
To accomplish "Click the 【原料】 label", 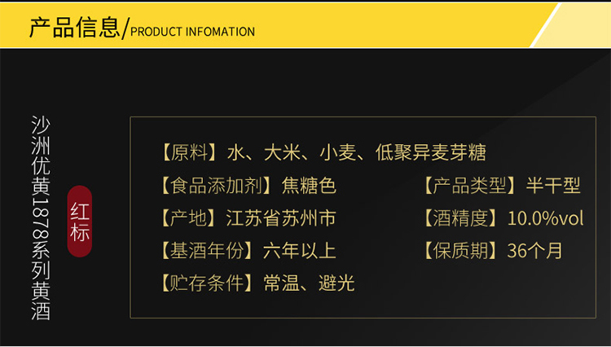I will pos(189,152).
